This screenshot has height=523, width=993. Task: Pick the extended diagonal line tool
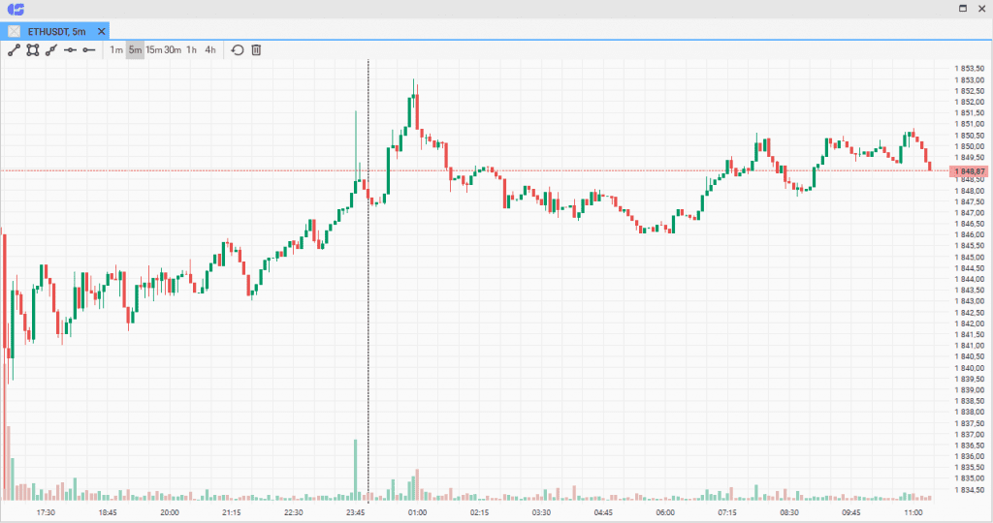[51, 49]
